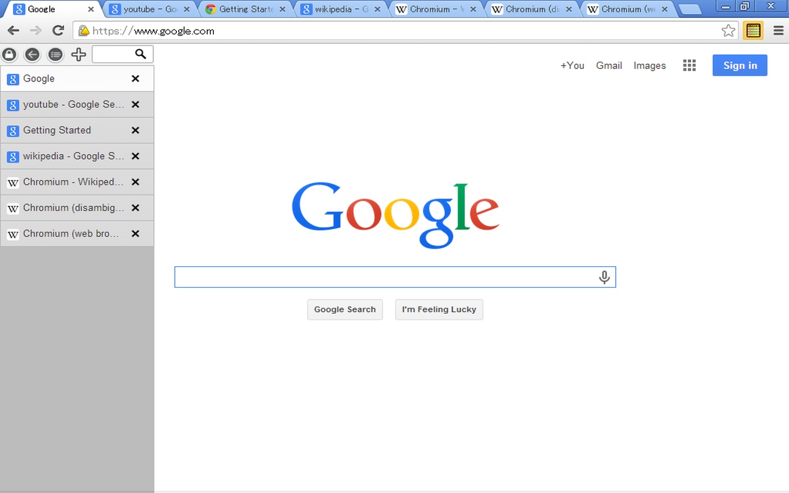Screen dimensions: 789x493
Task: Open the Chrome hamburger menu
Action: click(778, 30)
